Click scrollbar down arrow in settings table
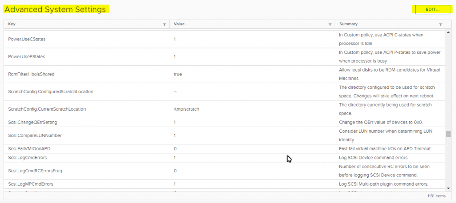Image resolution: width=456 pixels, height=203 pixels. coord(448,187)
